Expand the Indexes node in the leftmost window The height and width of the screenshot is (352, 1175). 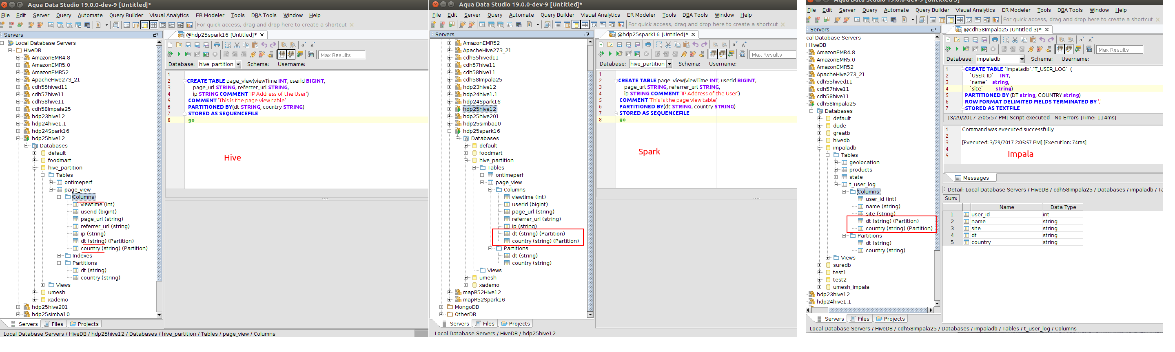[x=59, y=256]
